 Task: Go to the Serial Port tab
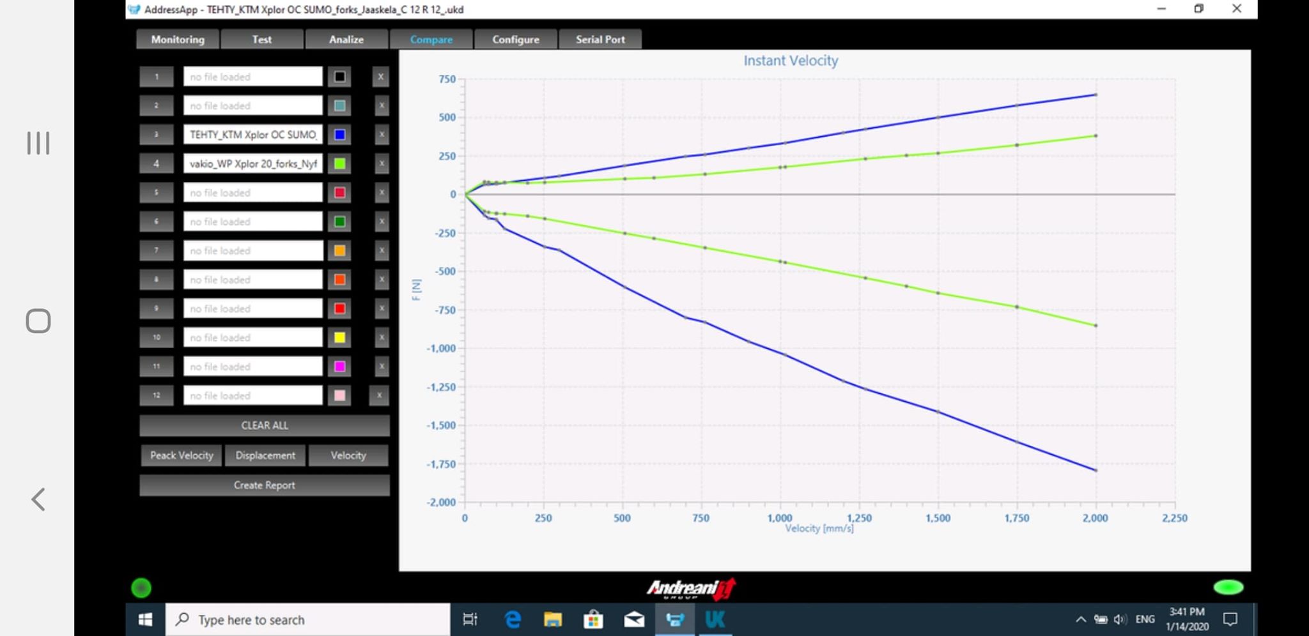click(x=600, y=40)
